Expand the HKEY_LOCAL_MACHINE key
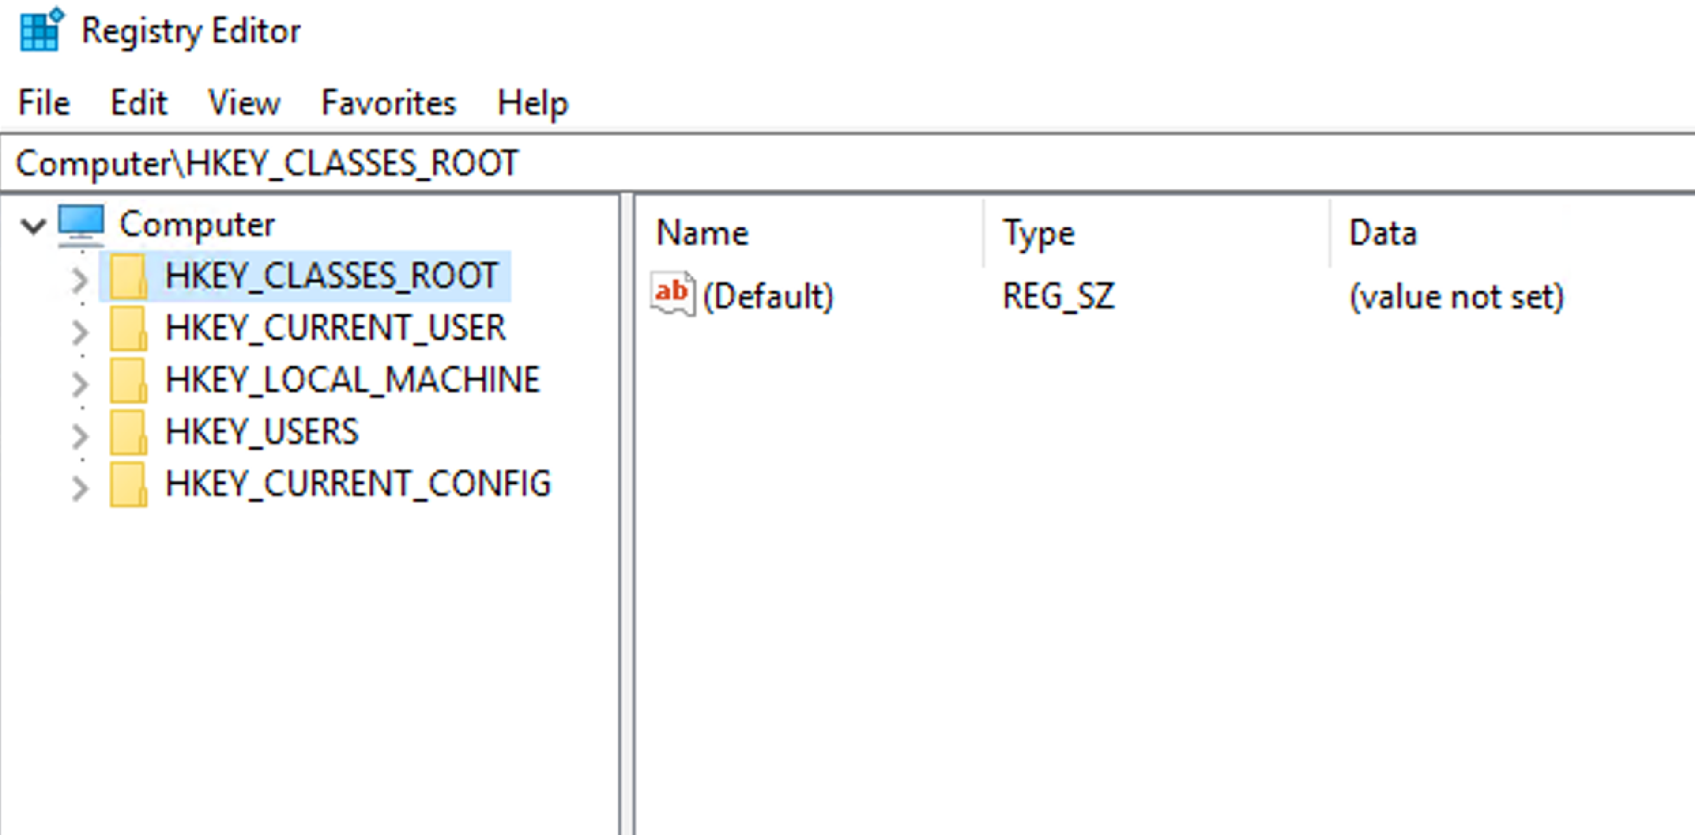Screen dimensions: 1695x835 (79, 384)
